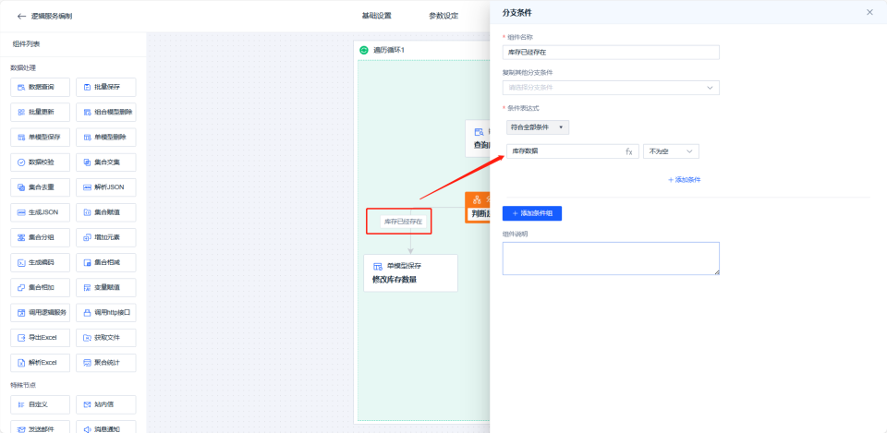Close the 分支条件 panel

[x=869, y=12]
